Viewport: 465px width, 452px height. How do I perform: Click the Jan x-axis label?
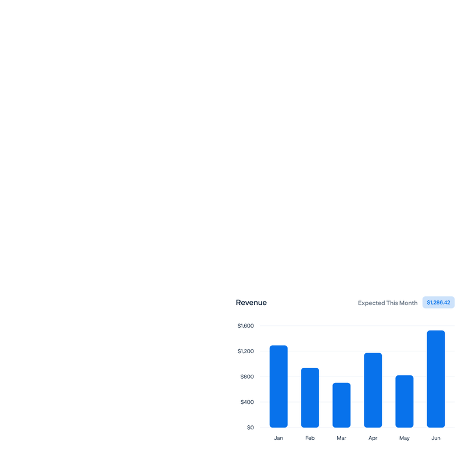[278, 438]
